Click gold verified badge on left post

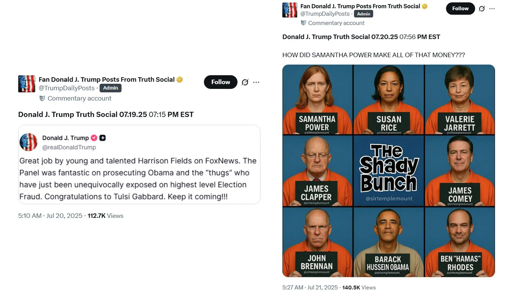point(180,79)
